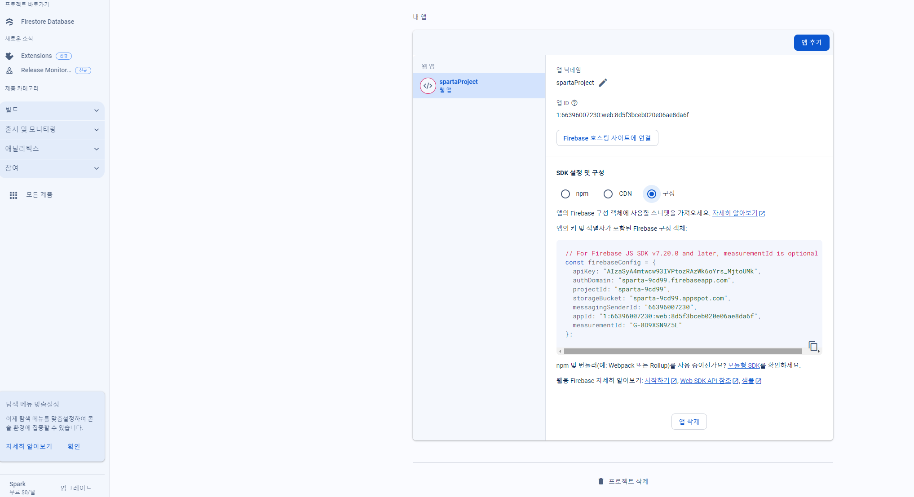Click the pencil icon to edit app nickname
Screen dimensions: 914x497
603,83
